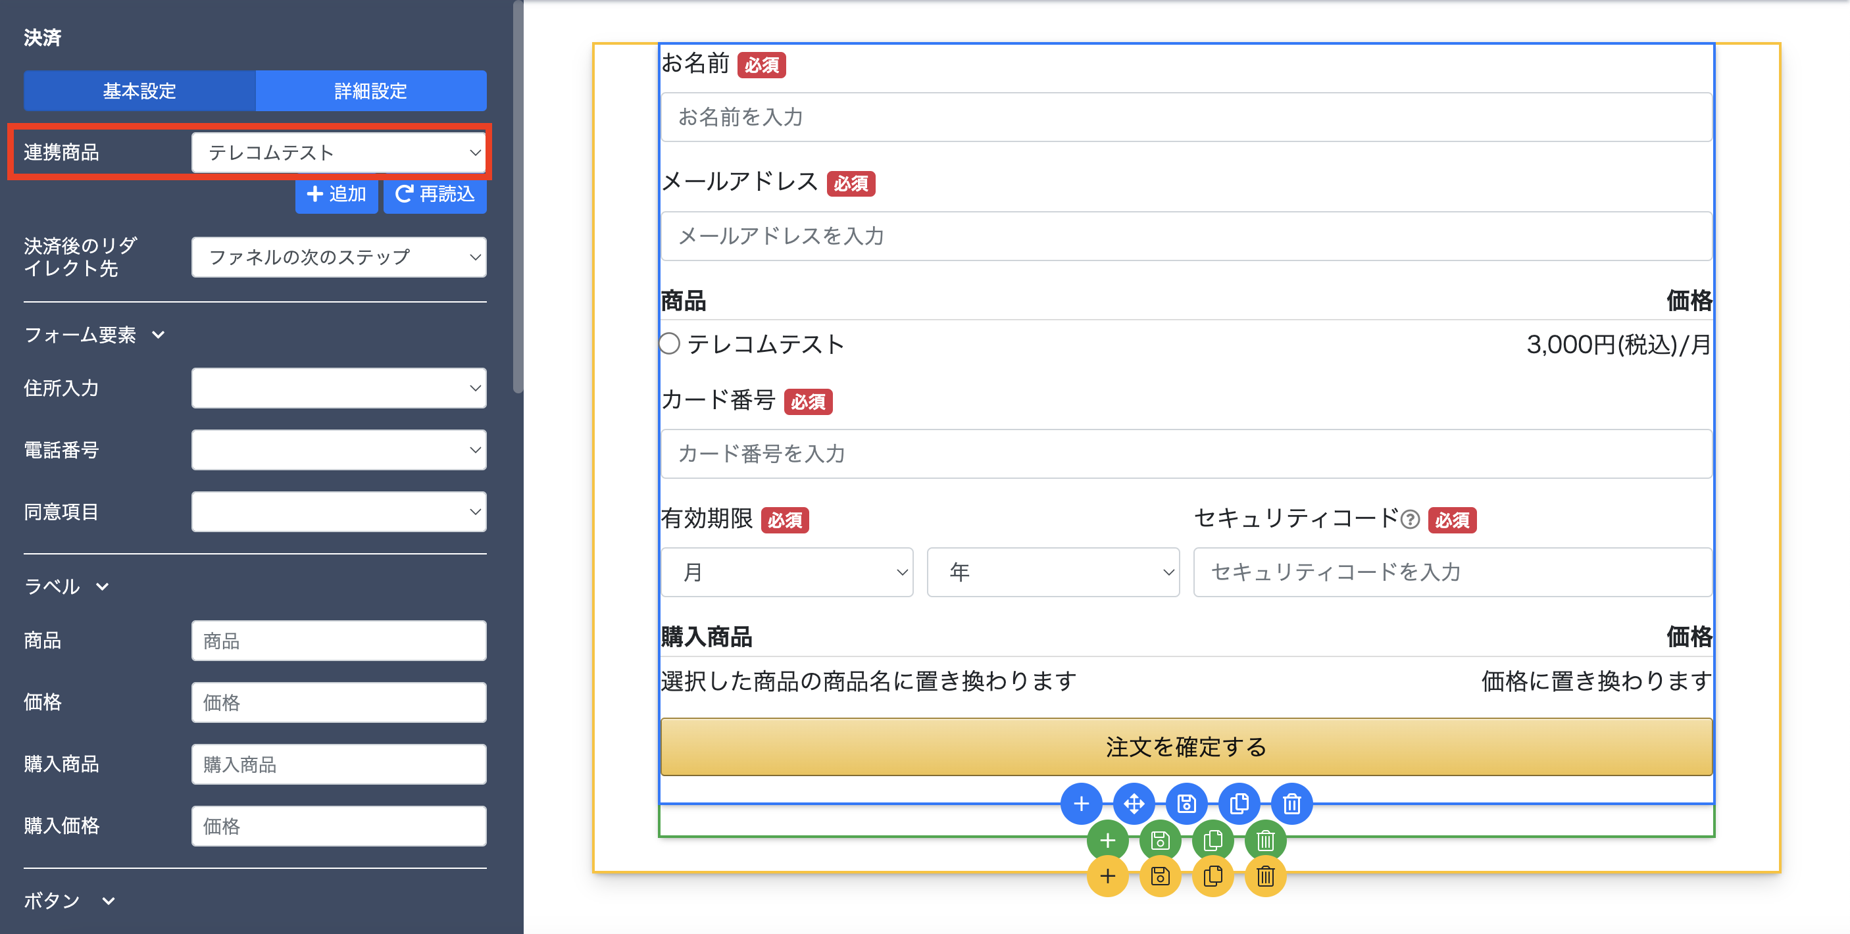The width and height of the screenshot is (1850, 934).
Task: Switch to the 基本設定 tab
Action: [x=139, y=91]
